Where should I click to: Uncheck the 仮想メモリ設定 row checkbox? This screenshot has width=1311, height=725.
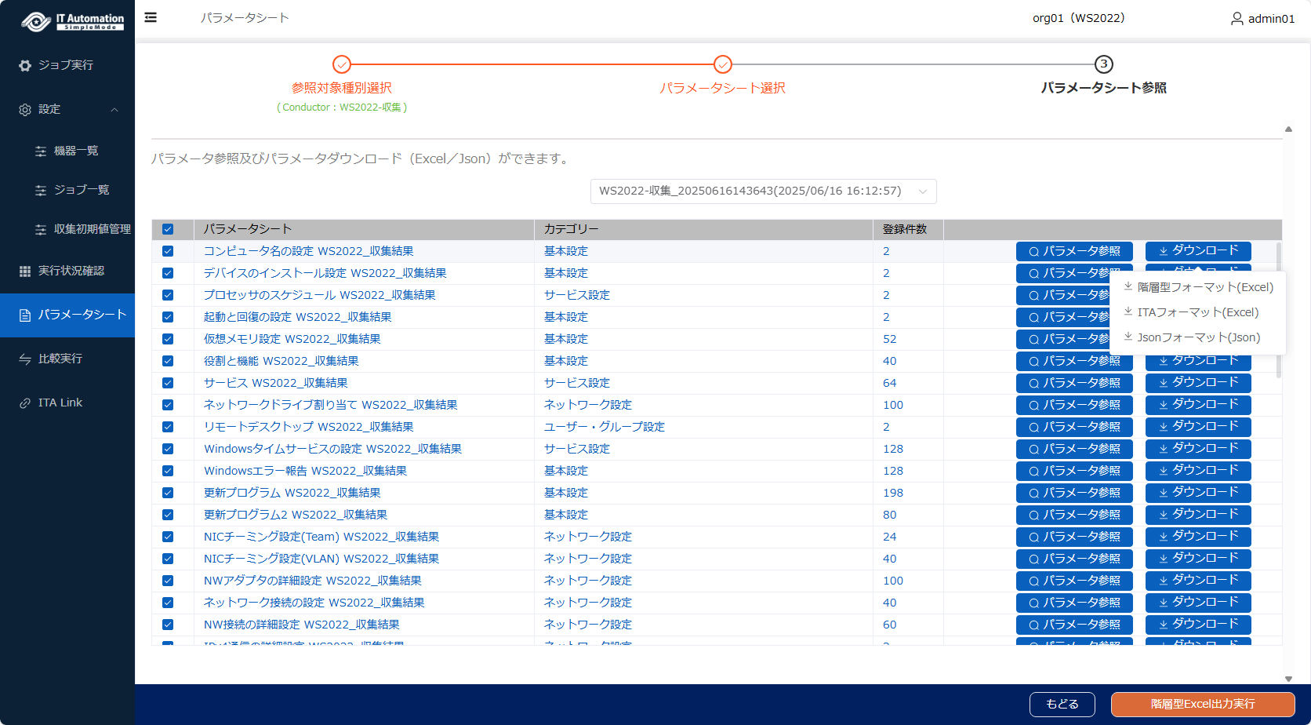pos(168,339)
